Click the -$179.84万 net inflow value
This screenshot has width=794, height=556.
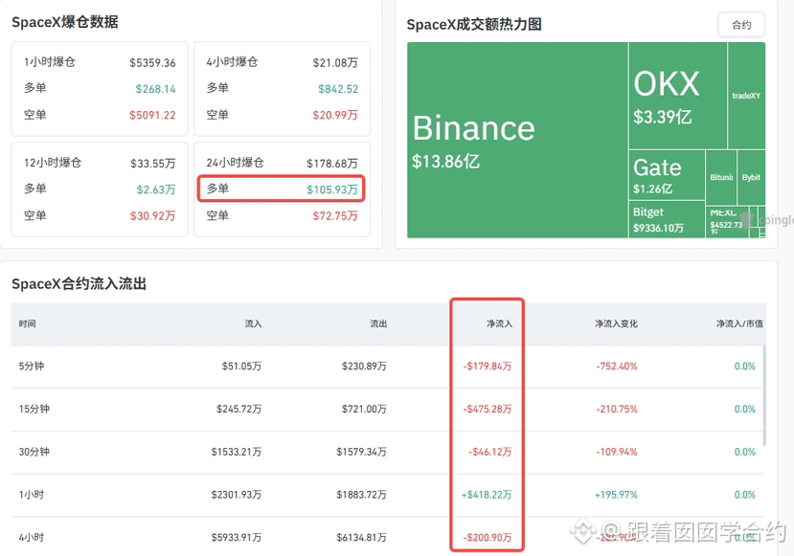pyautogui.click(x=488, y=367)
